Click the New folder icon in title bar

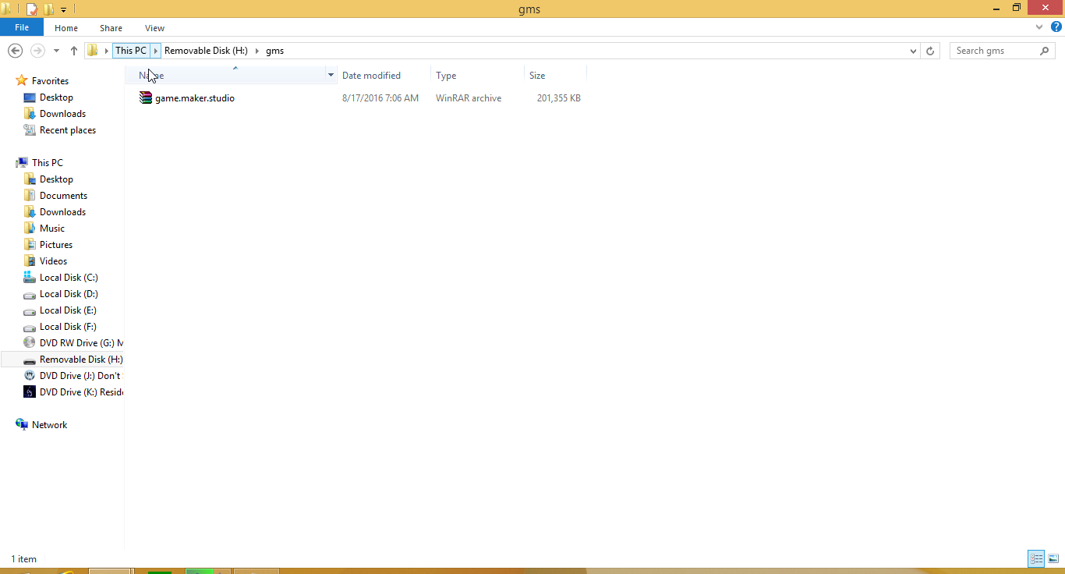tap(49, 9)
